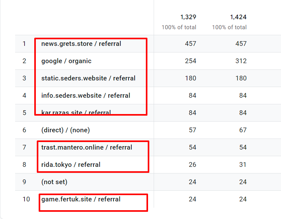Image resolution: width=281 pixels, height=219 pixels.
Task: Click the 31 value for rida.tokyo
Action: click(243, 165)
